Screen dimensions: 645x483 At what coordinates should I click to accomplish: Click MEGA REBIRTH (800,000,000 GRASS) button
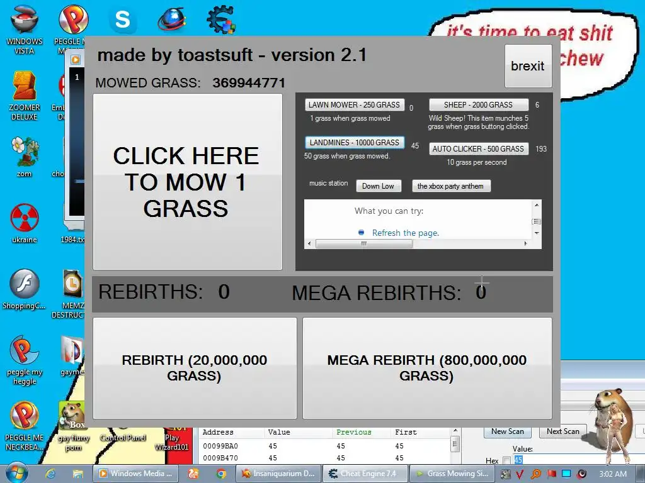427,368
